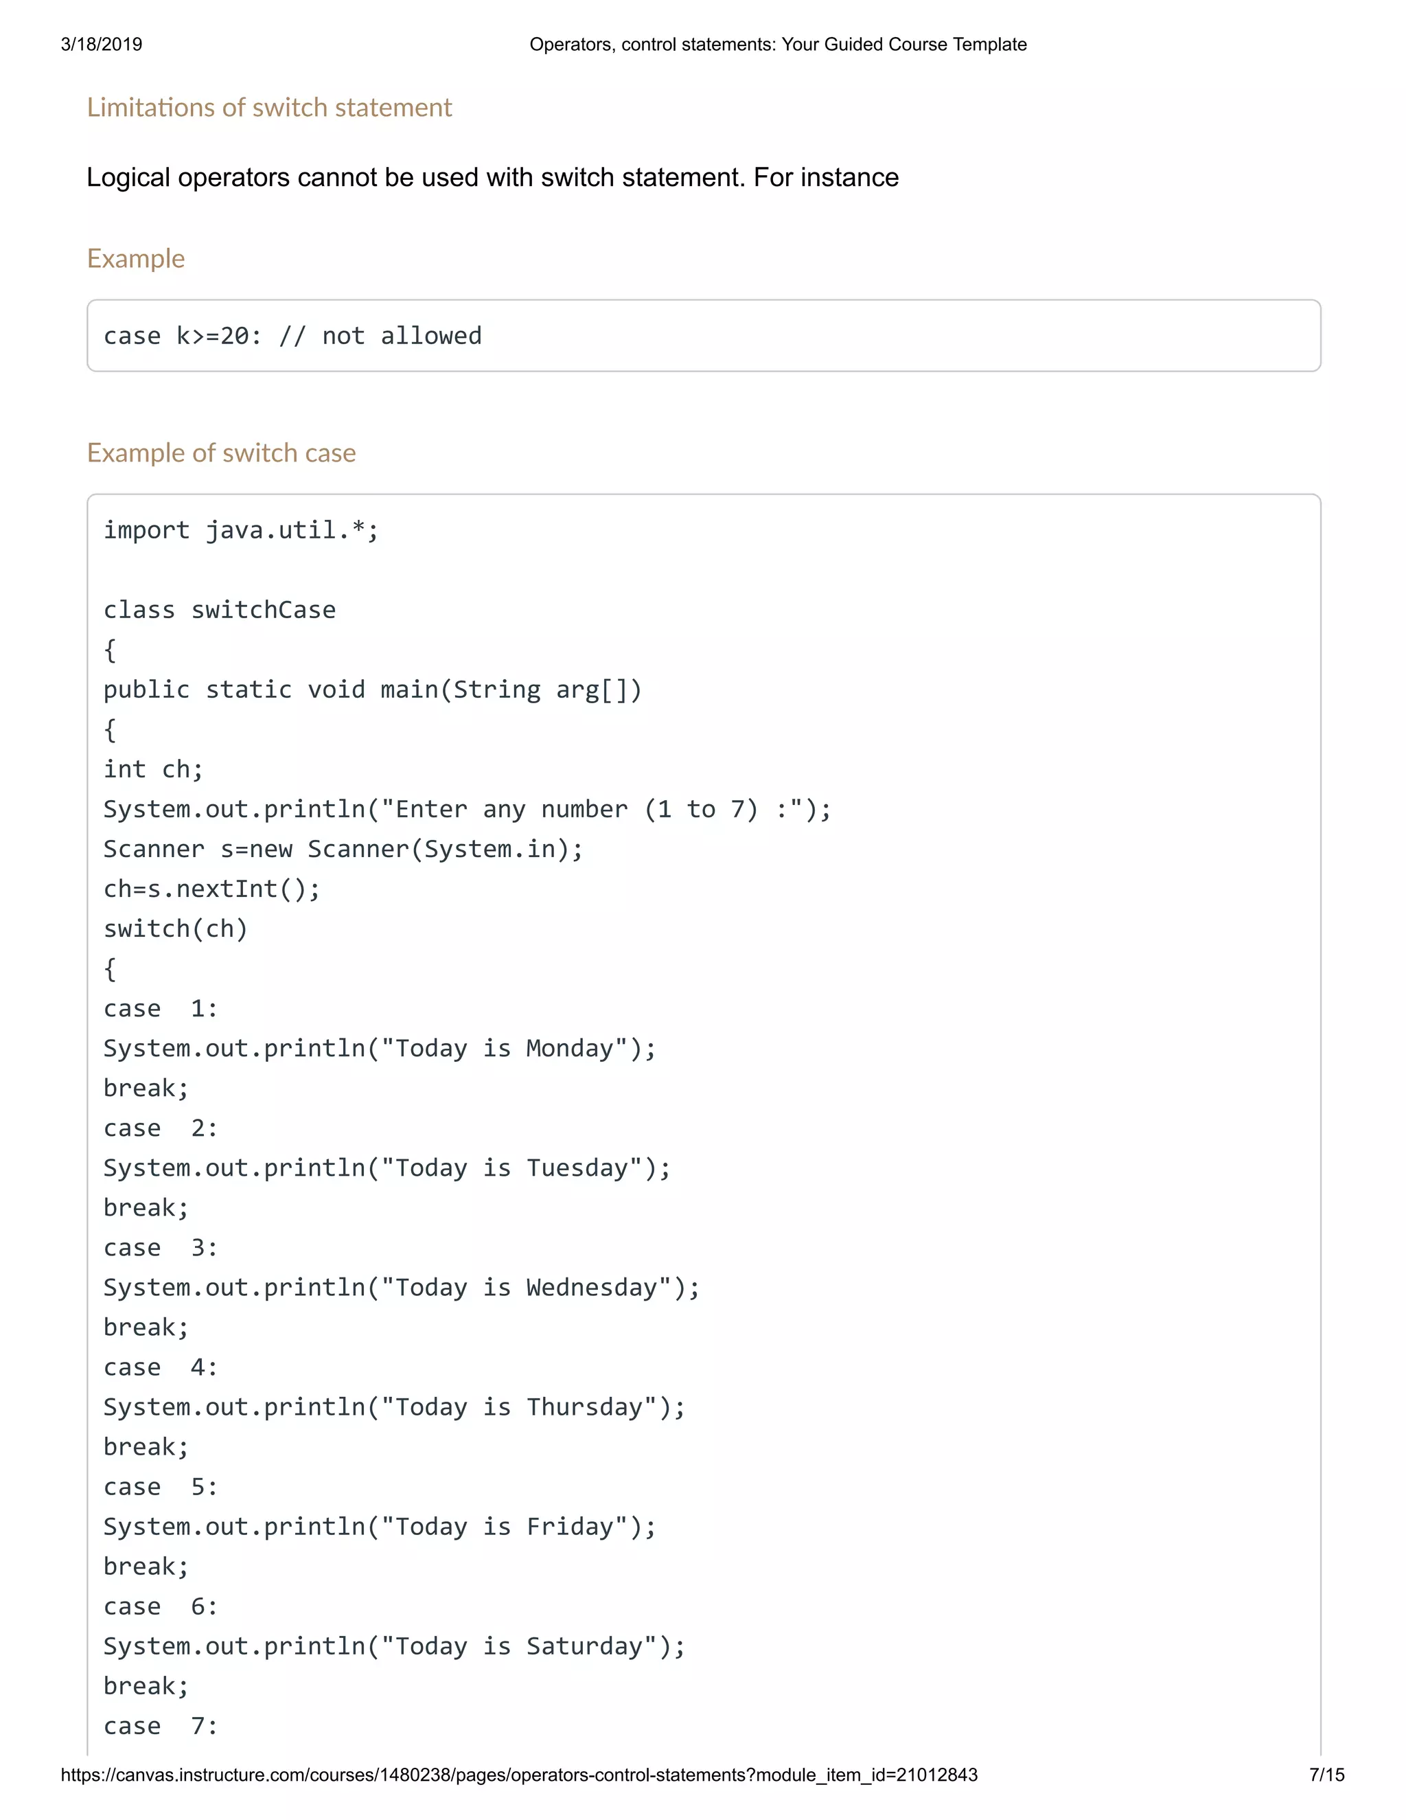Click the 'Scanner s=new Scanner(System.in);' line
This screenshot has height=1820, width=1406.
343,849
